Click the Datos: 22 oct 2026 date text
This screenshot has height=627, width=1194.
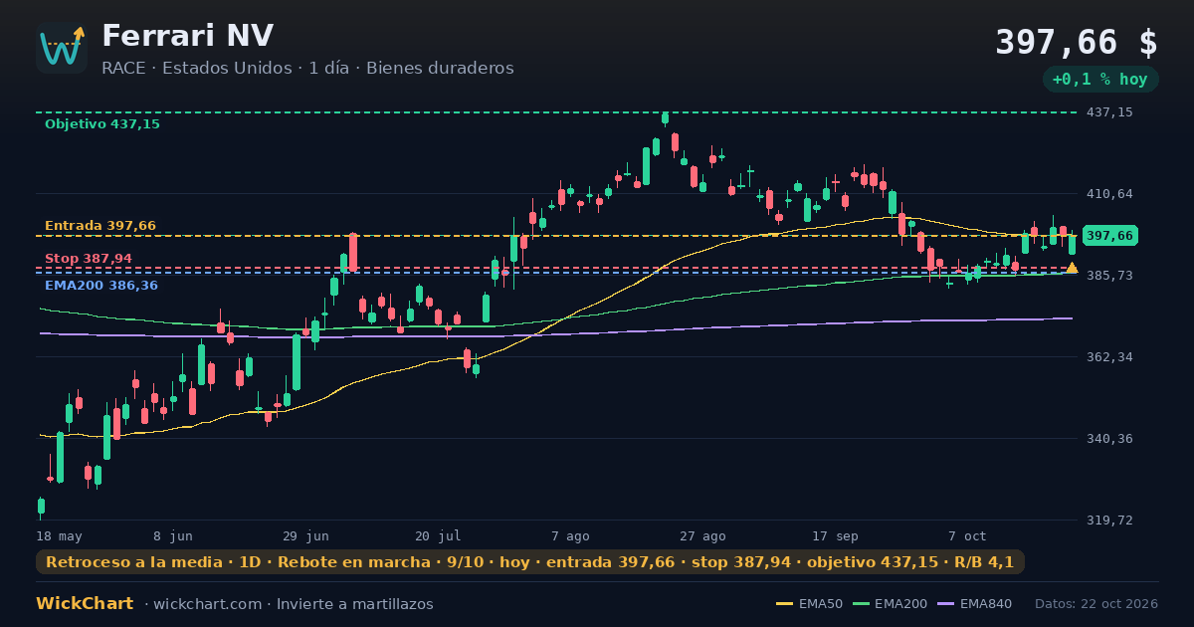pyautogui.click(x=1096, y=604)
